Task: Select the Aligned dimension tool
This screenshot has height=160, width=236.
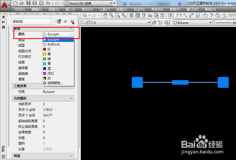Action: coord(185,15)
